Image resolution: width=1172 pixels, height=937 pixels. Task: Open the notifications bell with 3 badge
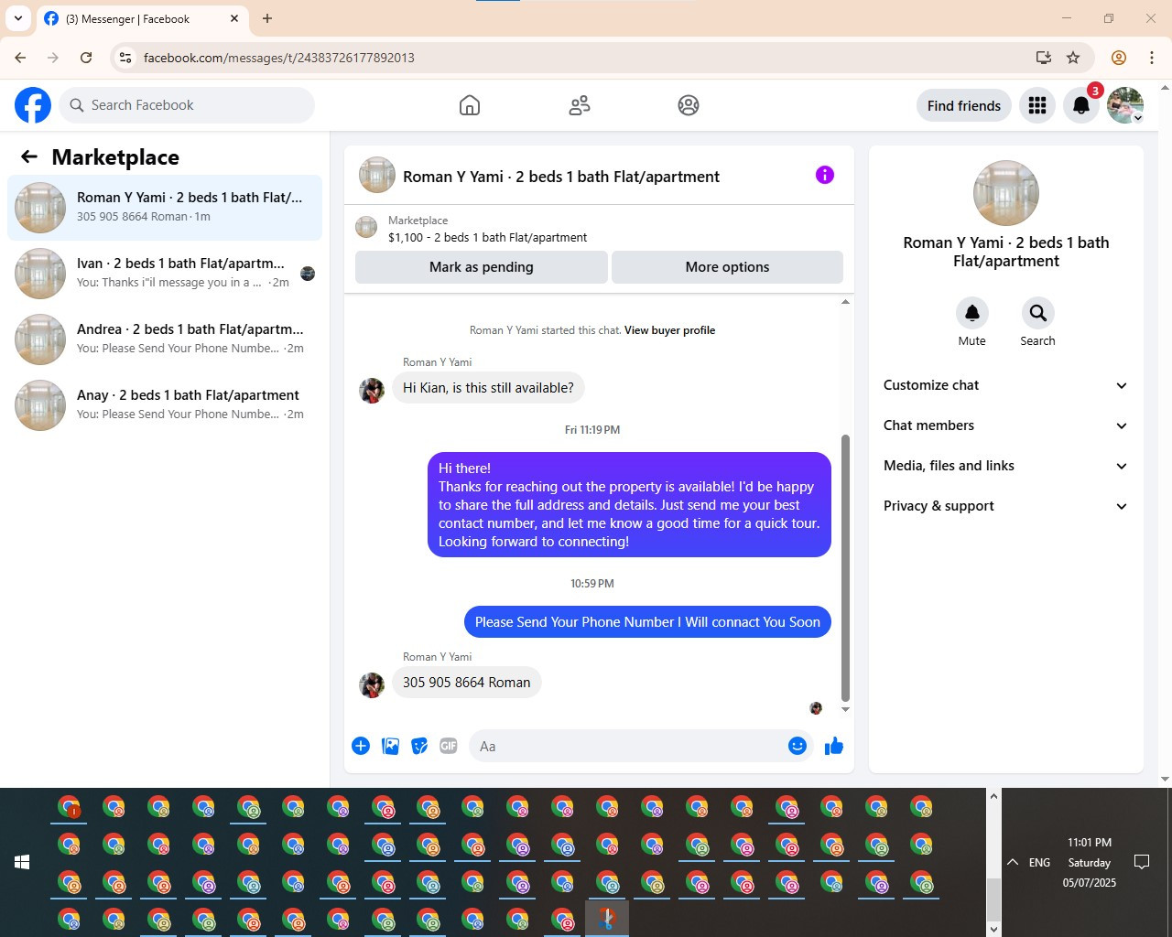click(1081, 105)
